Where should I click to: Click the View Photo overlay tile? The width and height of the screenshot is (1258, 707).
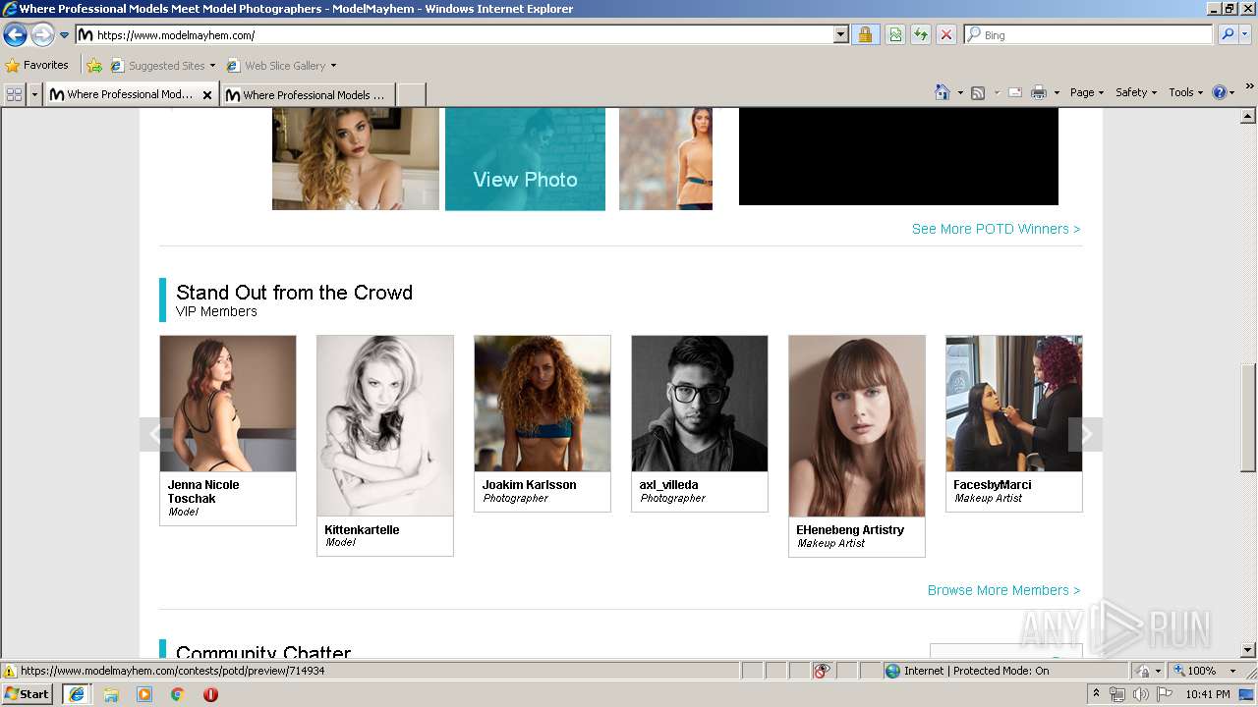pyautogui.click(x=525, y=159)
